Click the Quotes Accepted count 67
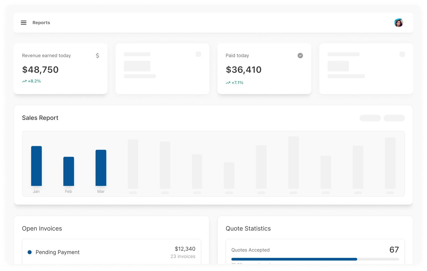Image resolution: width=427 pixels, height=271 pixels. (x=394, y=250)
